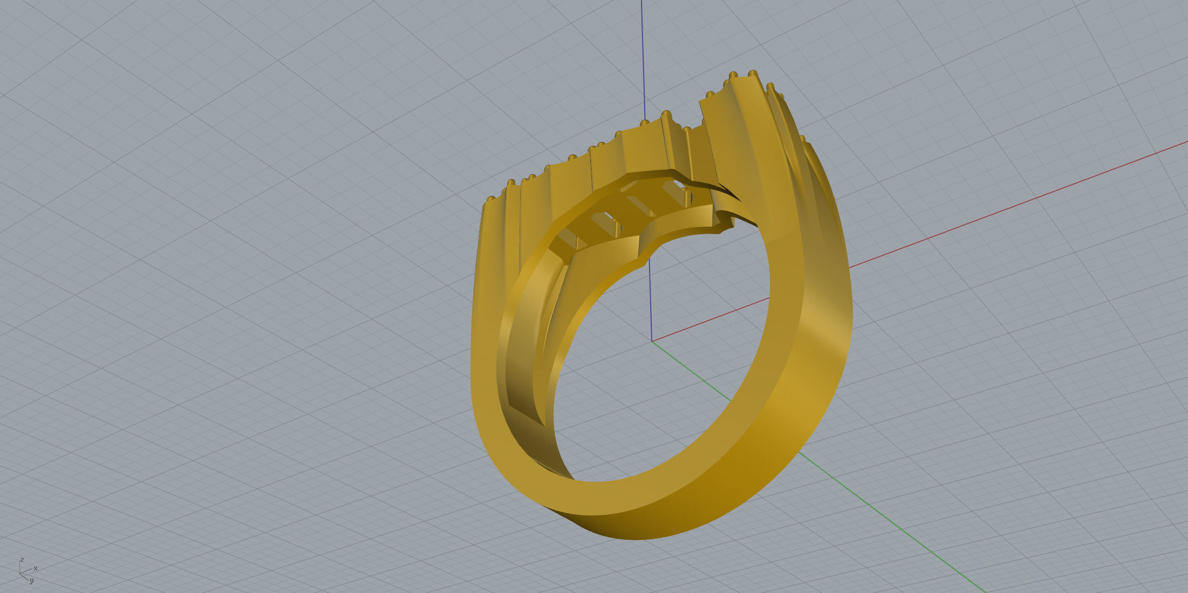Click the XYZ world axes indicator icon
Viewport: 1188px width, 593px height.
tap(28, 571)
